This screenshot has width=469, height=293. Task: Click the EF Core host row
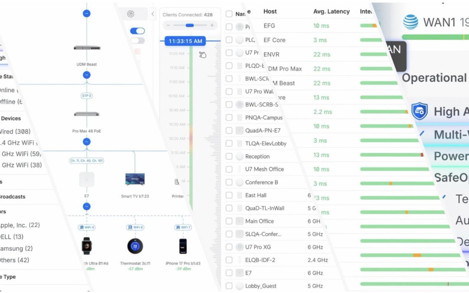coord(317,40)
